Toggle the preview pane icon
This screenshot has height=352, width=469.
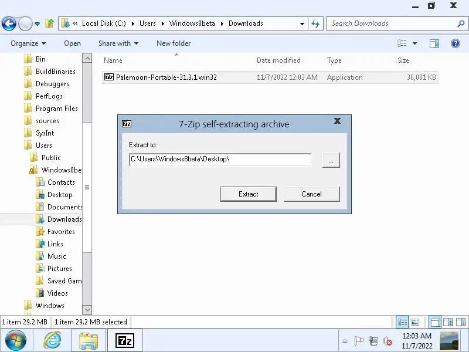tap(434, 43)
